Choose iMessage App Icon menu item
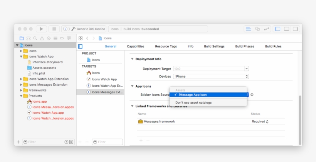Viewport: 316px width, 162px height. coord(208,94)
